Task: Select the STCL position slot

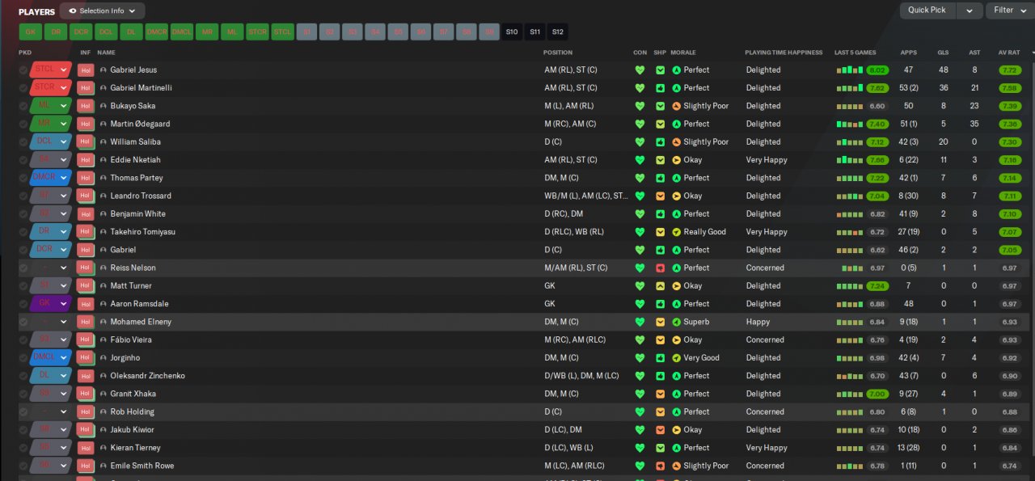Action: 282,32
